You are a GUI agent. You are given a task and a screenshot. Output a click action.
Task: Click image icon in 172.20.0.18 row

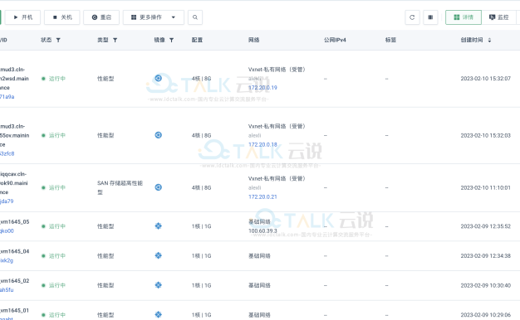158,135
